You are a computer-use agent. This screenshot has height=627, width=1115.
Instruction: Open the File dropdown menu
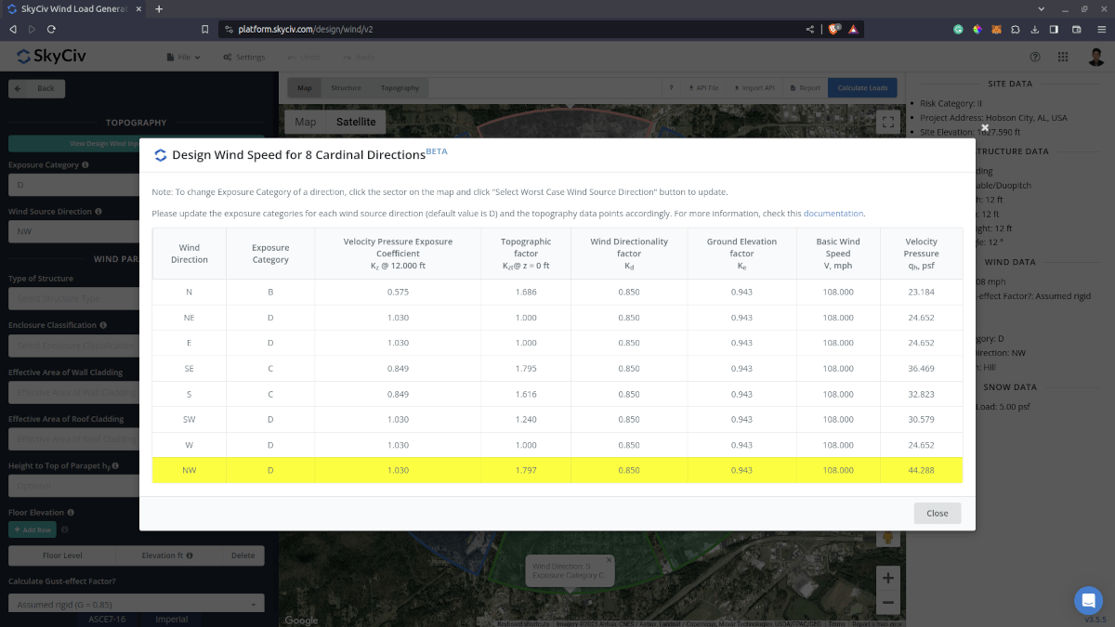183,57
